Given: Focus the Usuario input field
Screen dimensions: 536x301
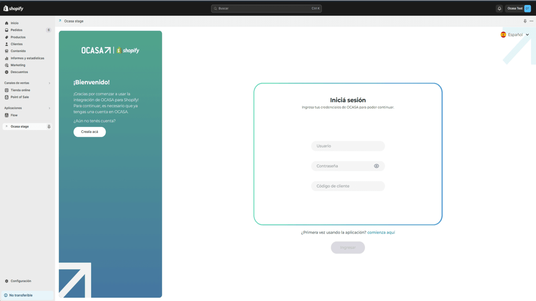Looking at the screenshot, I should [348, 146].
